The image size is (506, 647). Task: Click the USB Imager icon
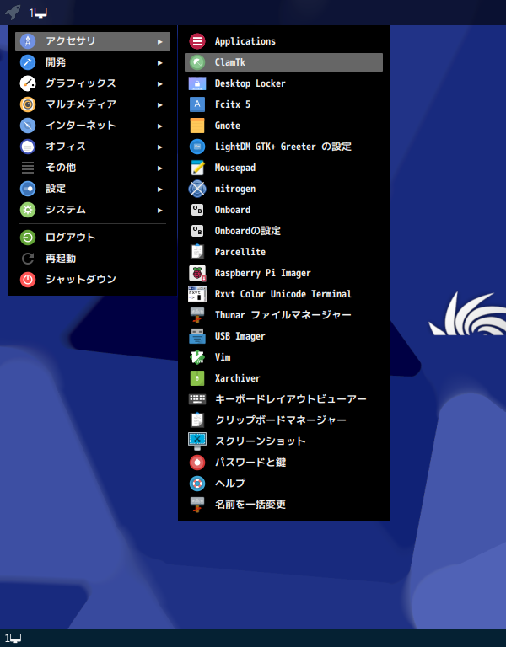197,336
